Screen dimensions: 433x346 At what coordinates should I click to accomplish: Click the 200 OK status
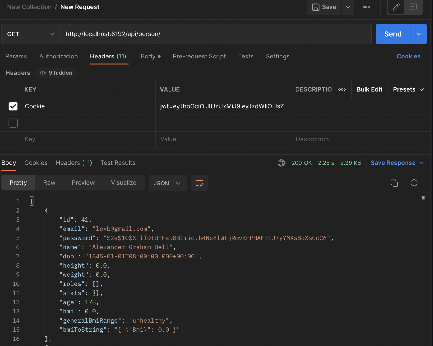click(x=302, y=163)
